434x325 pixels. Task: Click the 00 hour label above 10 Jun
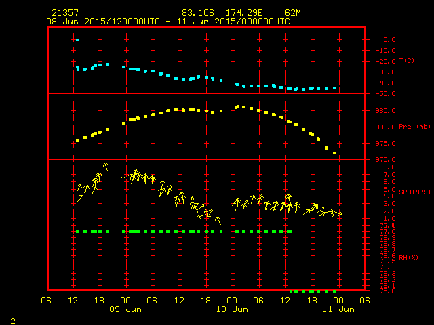pyautogui.click(x=232, y=301)
